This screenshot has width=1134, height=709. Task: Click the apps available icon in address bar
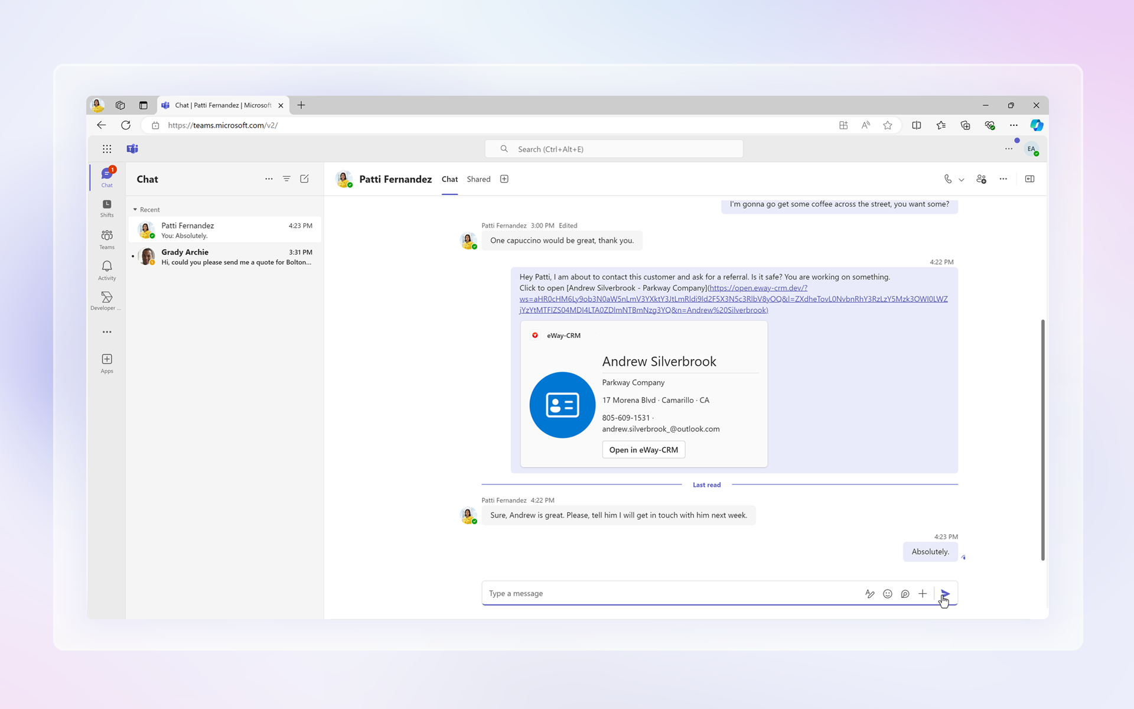843,125
